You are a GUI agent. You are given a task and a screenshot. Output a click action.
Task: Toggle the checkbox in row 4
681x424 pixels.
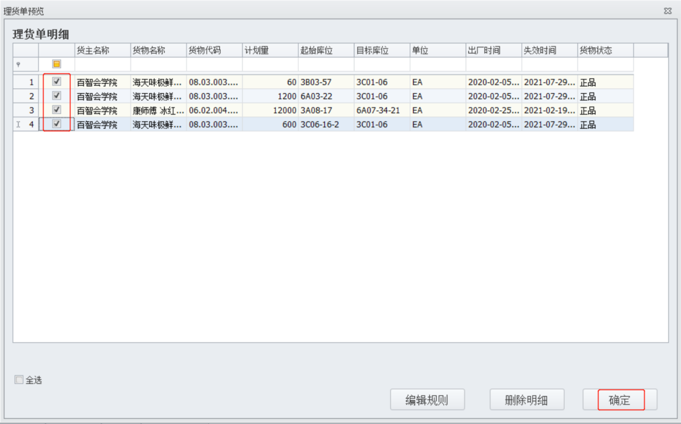pos(56,124)
